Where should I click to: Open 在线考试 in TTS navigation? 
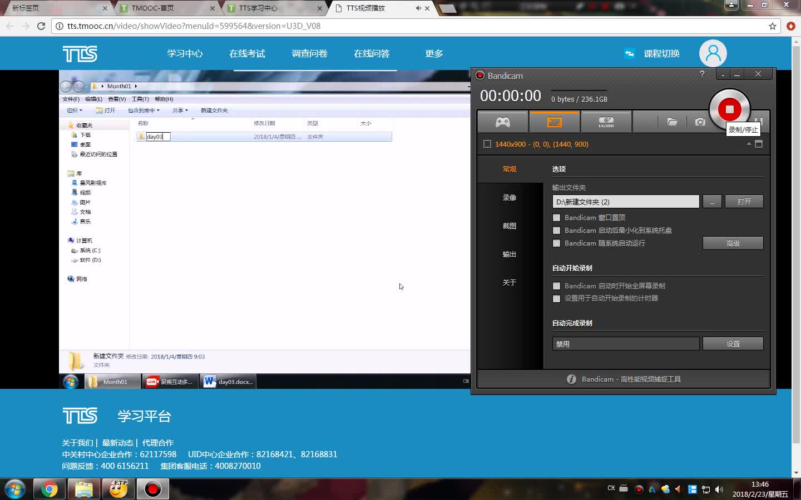[x=248, y=54]
